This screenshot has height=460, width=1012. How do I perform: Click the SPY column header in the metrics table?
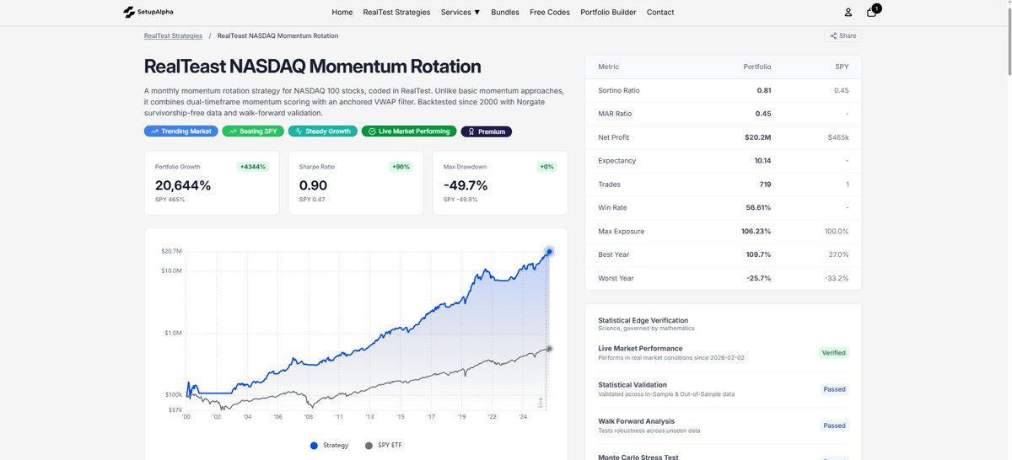(842, 67)
